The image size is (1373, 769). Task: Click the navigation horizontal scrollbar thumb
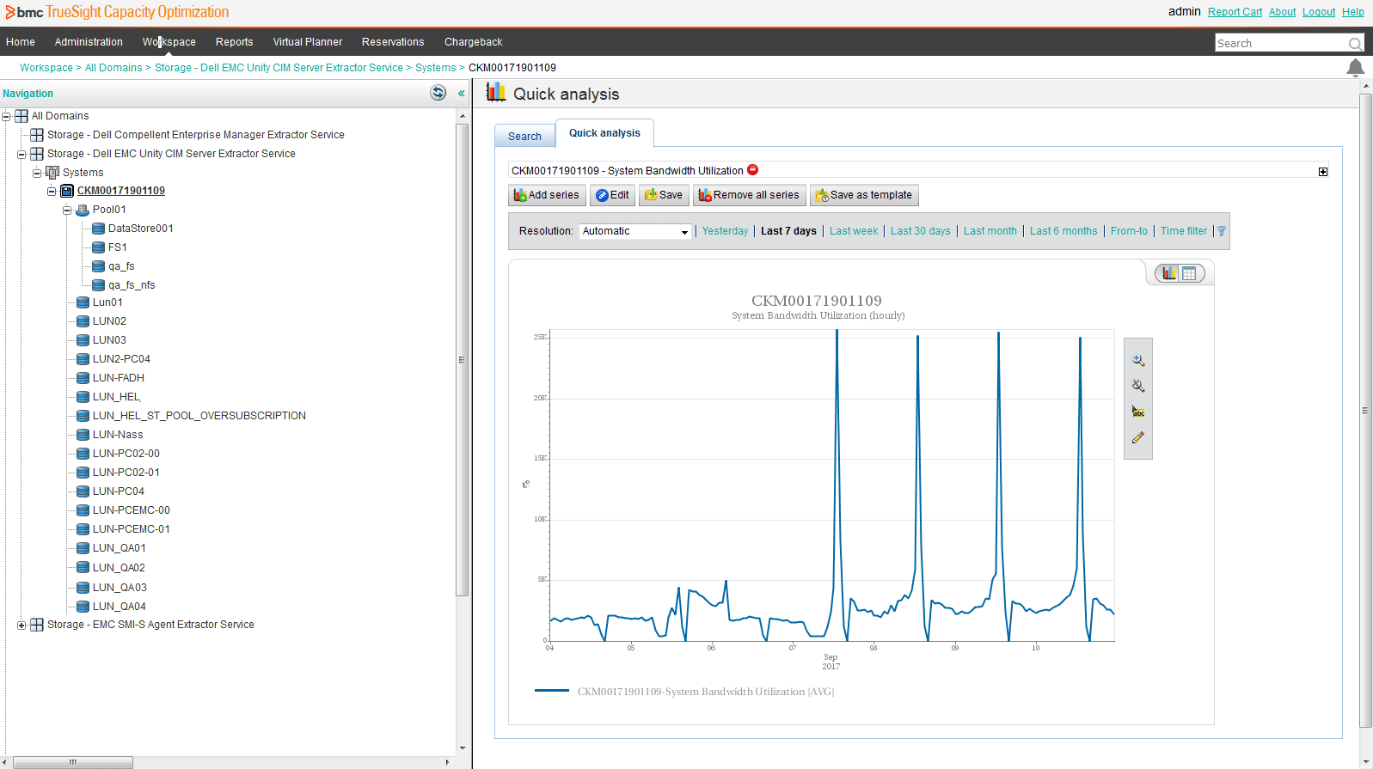coord(73,762)
